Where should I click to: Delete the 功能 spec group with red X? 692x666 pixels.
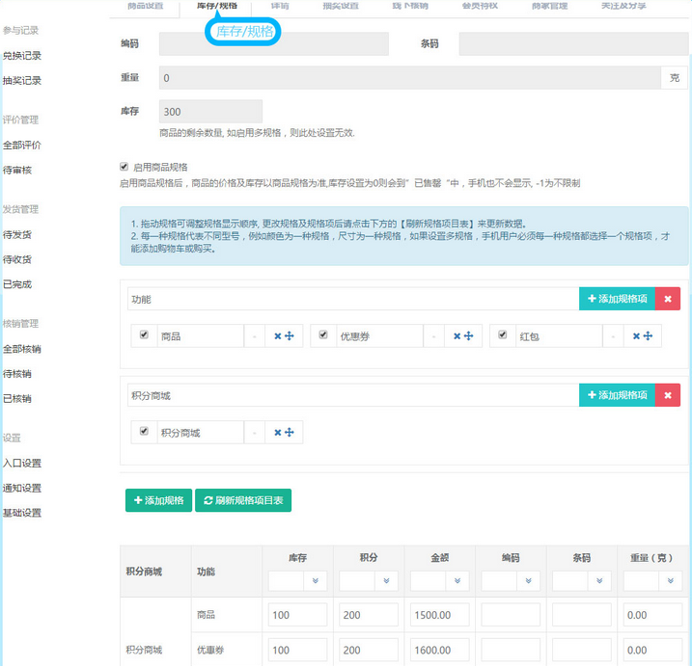[x=668, y=299]
